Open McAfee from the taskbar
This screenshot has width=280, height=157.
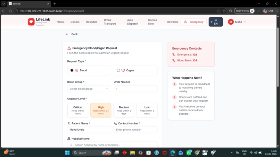coord(164,153)
